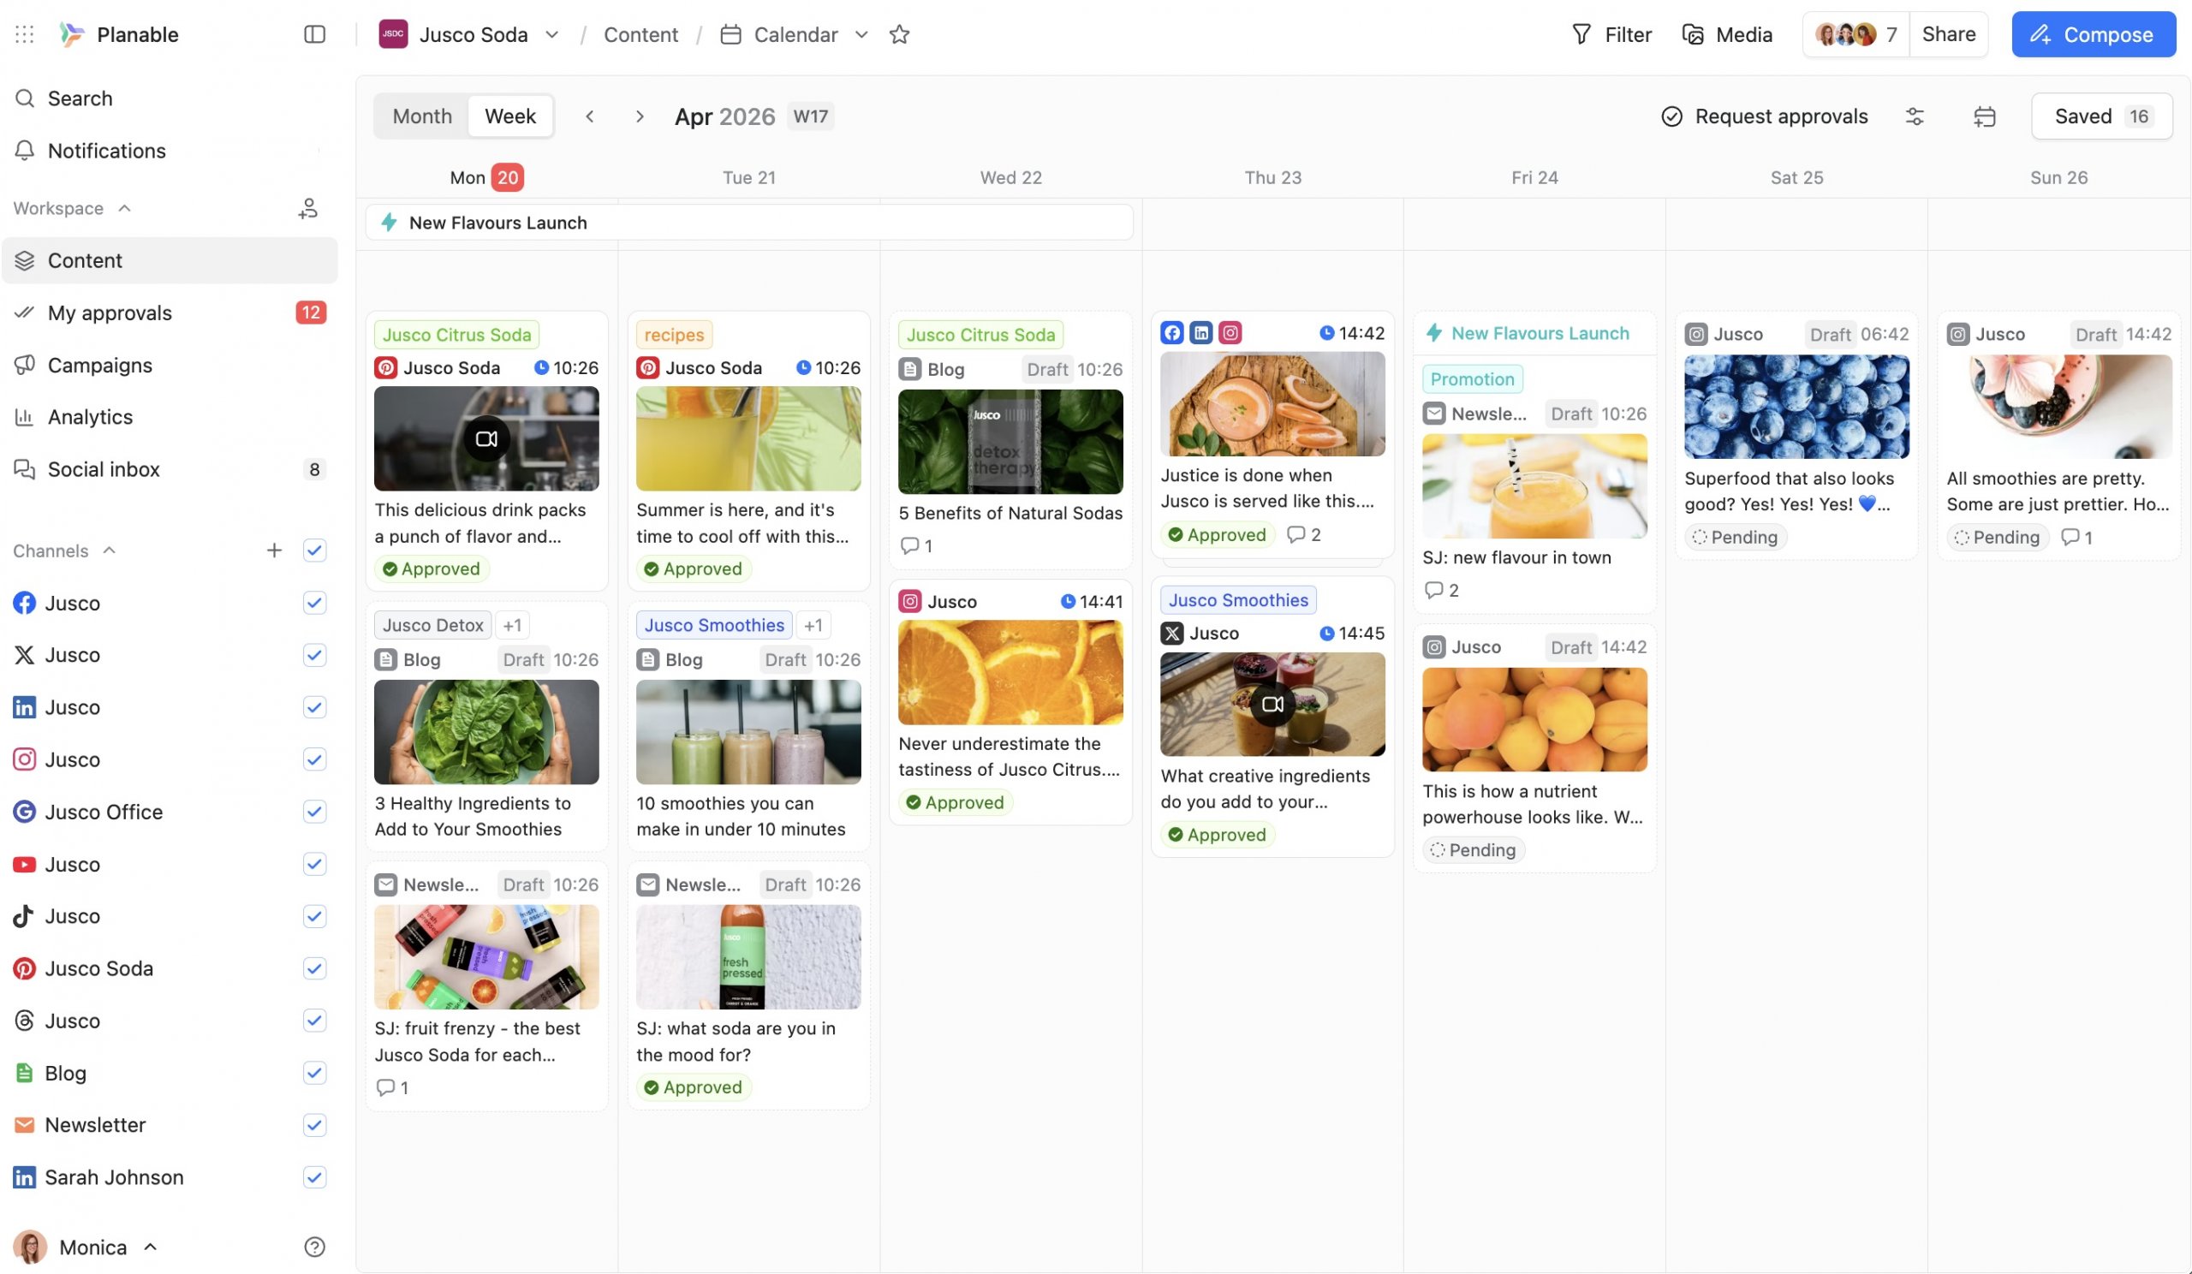Star the Calendar view as favorite

pyautogui.click(x=899, y=34)
